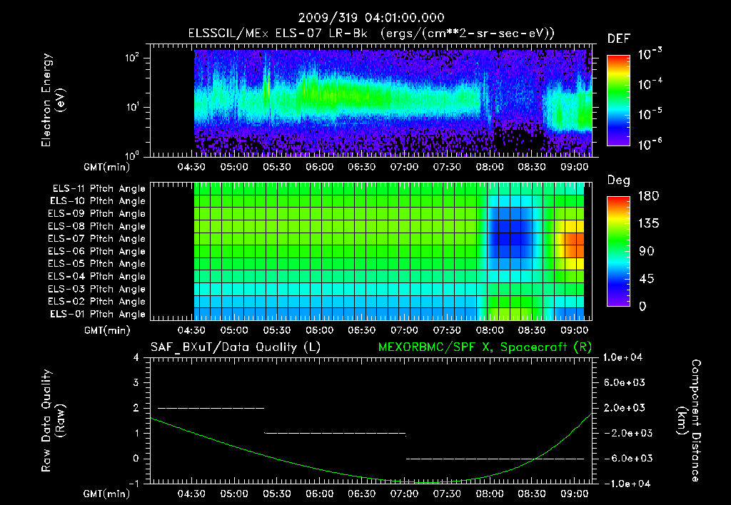The width and height of the screenshot is (731, 505).
Task: Click the 6.0e+03 right axis value
Action: point(625,382)
